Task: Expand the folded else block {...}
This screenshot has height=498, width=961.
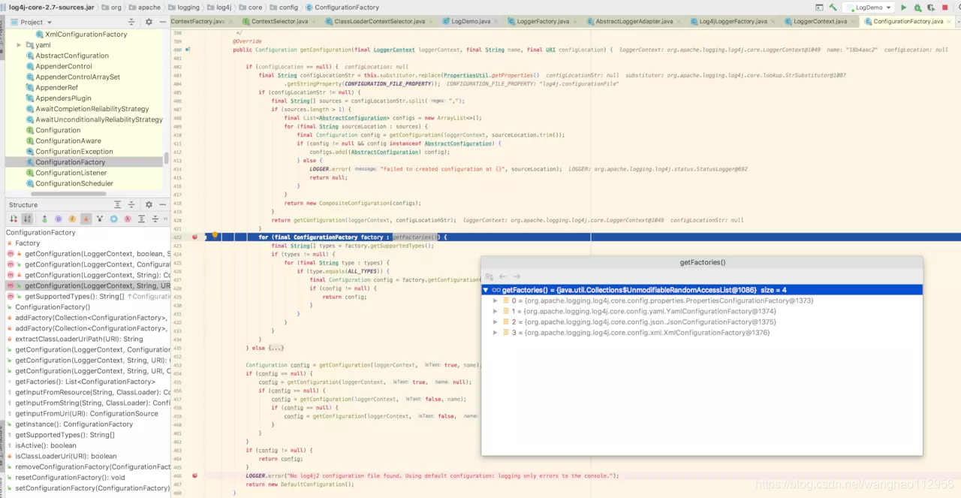Action: tap(276, 348)
